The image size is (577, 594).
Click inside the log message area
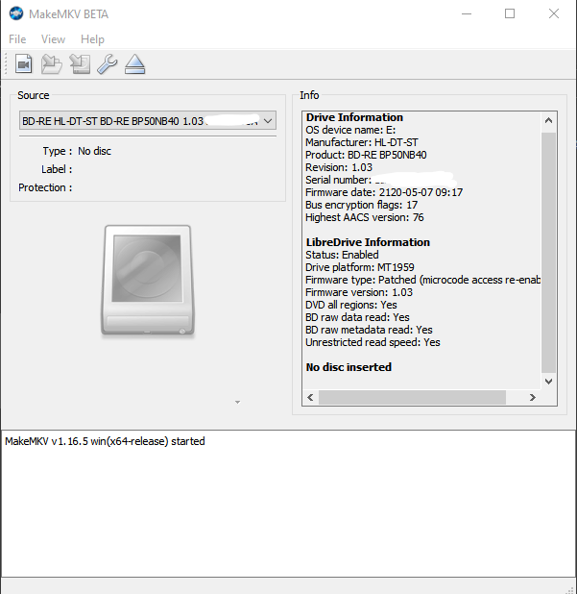[x=288, y=509]
